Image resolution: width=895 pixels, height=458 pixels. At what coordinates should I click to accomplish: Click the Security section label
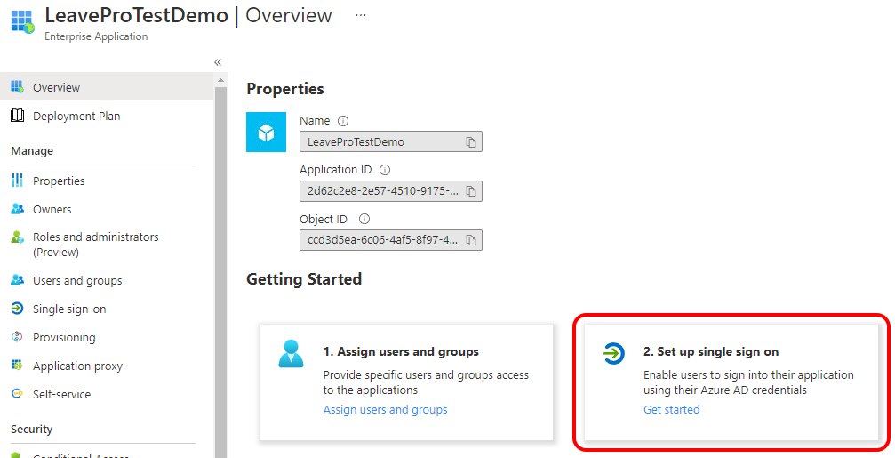(x=31, y=429)
